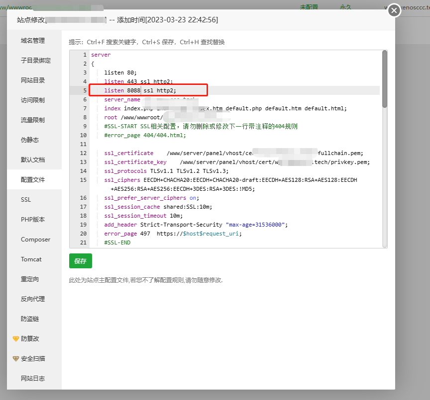Click the 'ssl_prefer_server_ciphers on;' line
This screenshot has height=400, width=430.
coord(151,198)
